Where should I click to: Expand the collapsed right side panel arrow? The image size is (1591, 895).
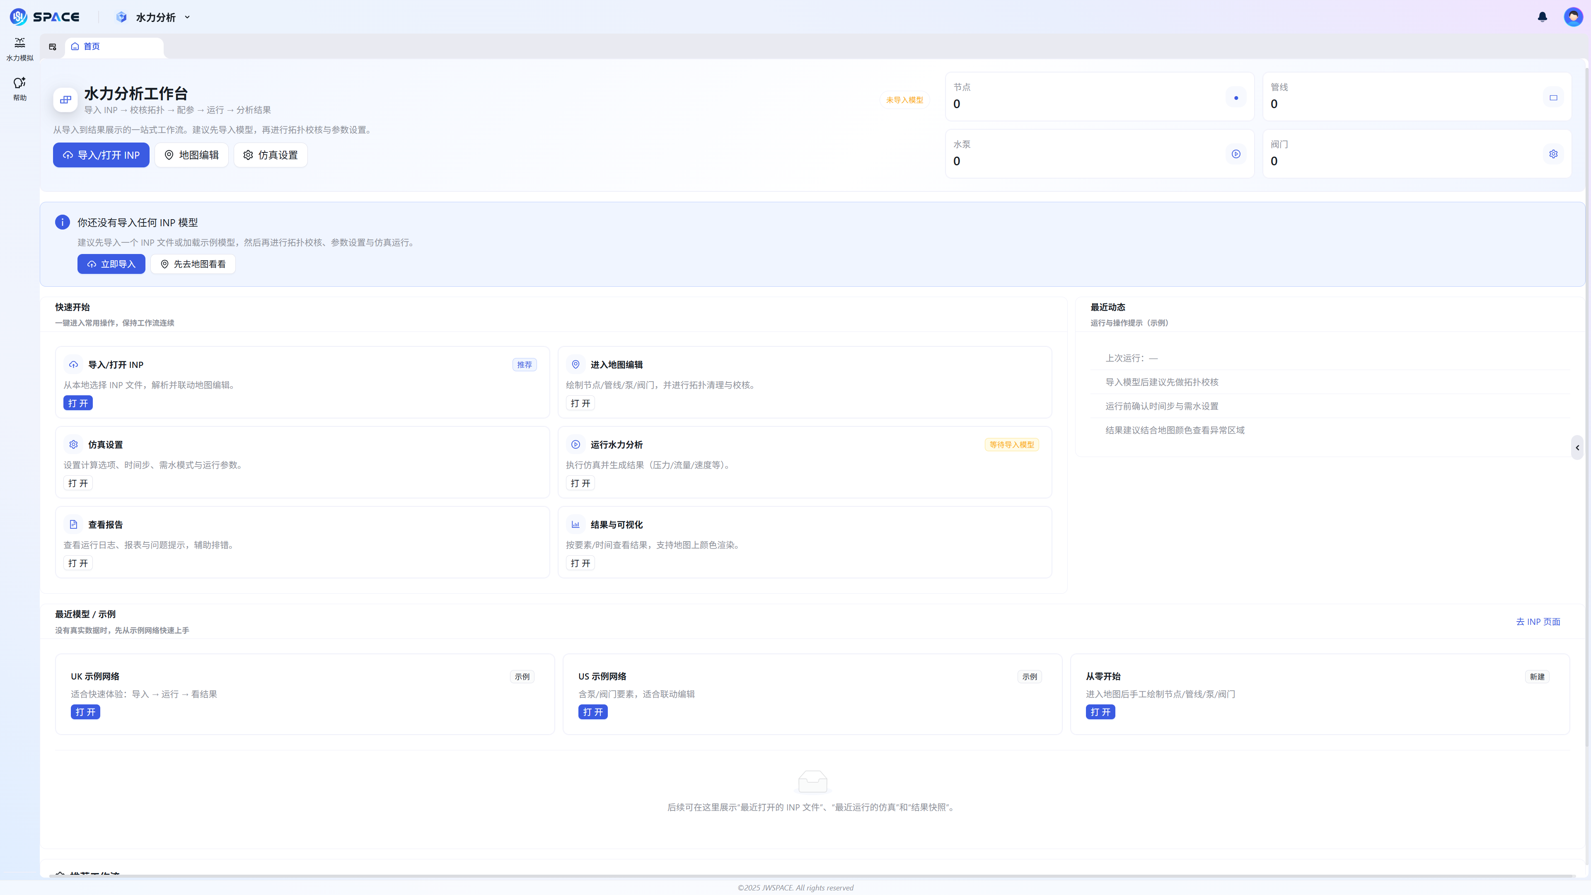click(1577, 448)
